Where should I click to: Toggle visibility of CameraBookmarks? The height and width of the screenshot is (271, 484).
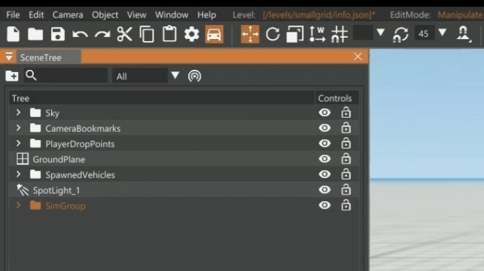tap(324, 128)
